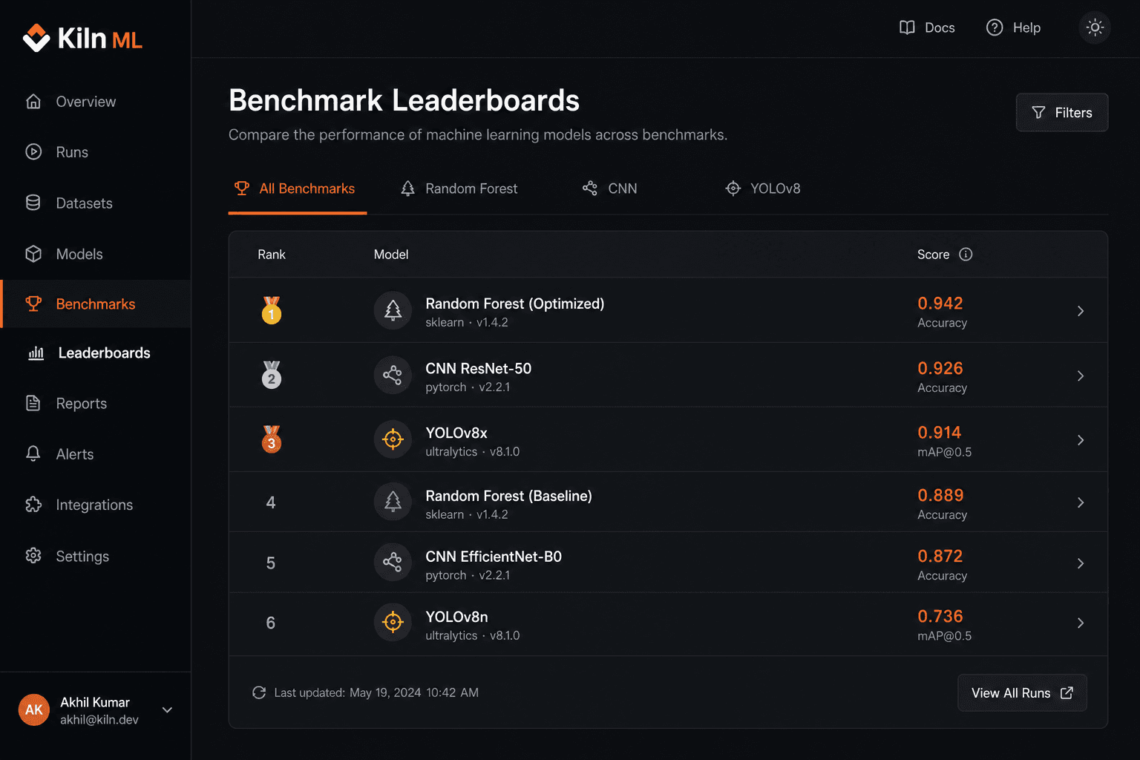Click the Rank column header
This screenshot has height=760, width=1140.
(272, 255)
